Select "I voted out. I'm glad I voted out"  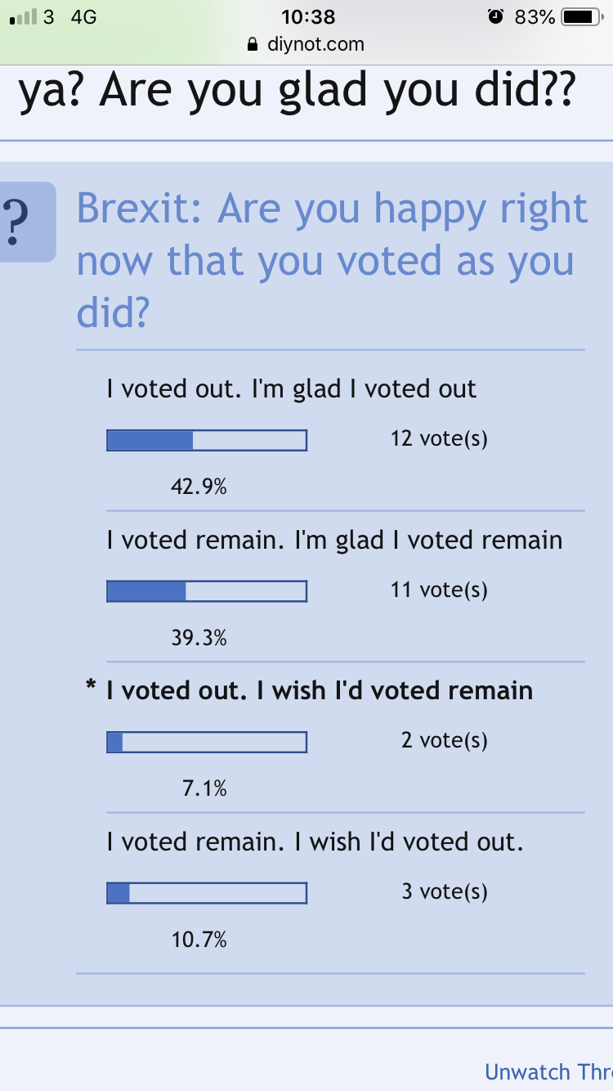coord(291,388)
